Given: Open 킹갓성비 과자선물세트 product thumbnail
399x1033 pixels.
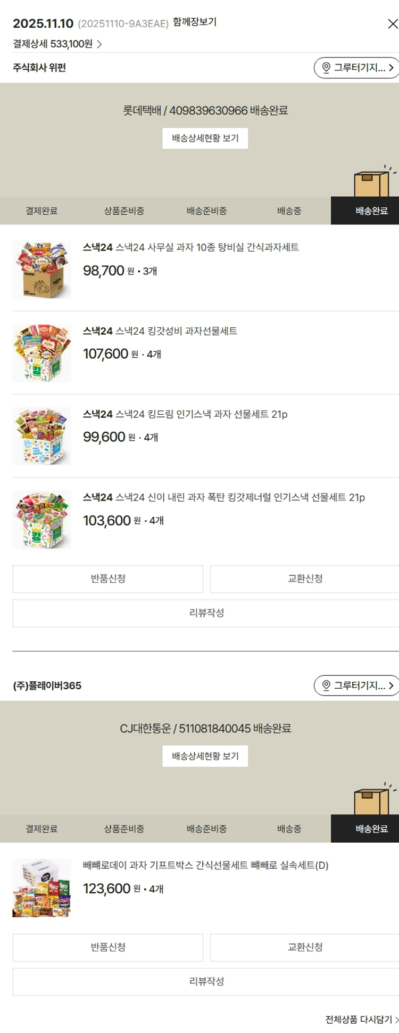Looking at the screenshot, I should click(x=41, y=353).
